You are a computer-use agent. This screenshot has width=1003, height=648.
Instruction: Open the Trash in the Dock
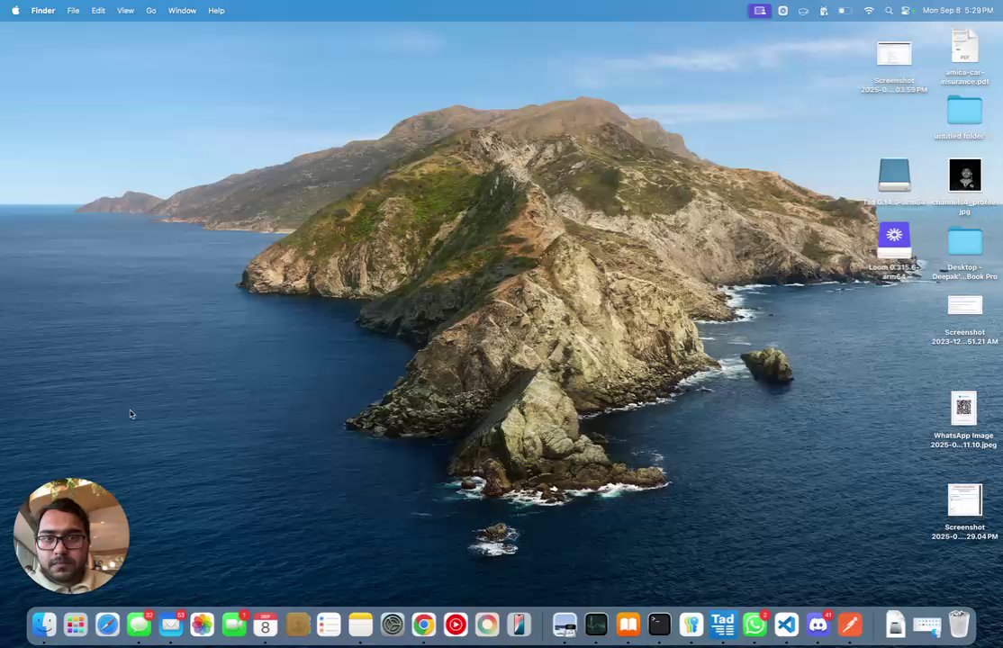(x=959, y=624)
